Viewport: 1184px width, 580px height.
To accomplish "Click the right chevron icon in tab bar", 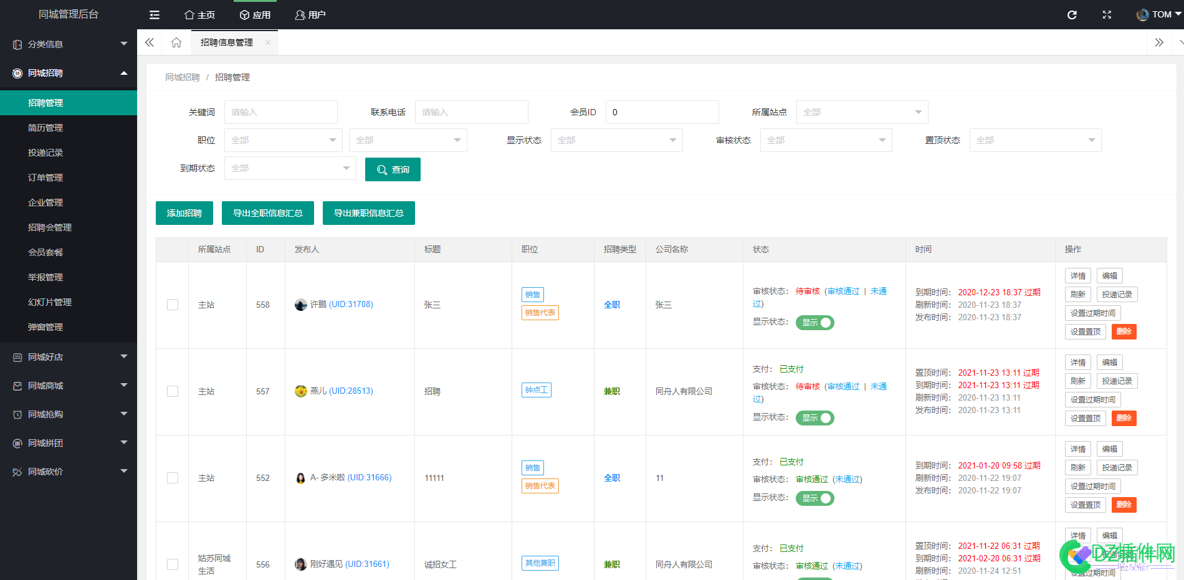I will 1159,42.
